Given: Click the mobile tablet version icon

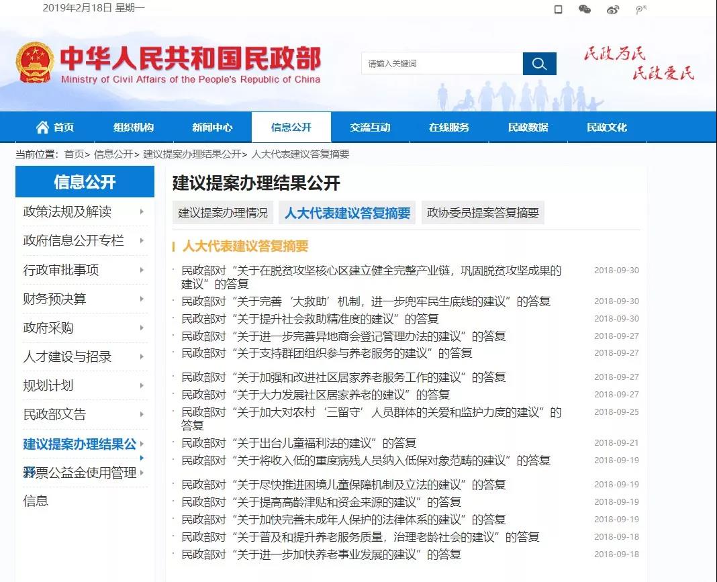Looking at the screenshot, I should click(x=558, y=9).
